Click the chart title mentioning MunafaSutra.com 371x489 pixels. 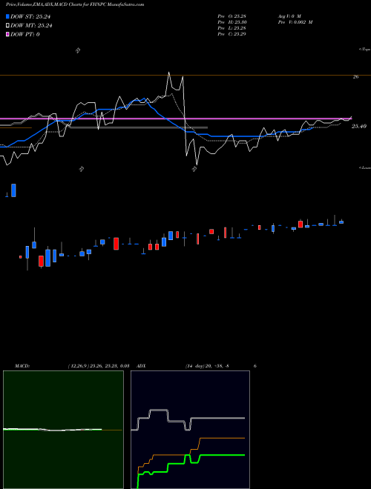tap(75, 5)
